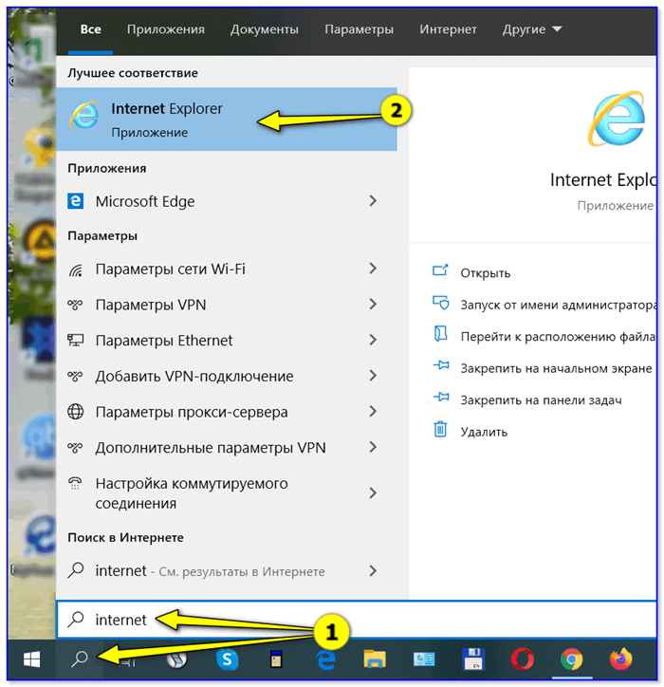Open the Windows Start menu
Viewport: 664px width, 687px height.
tap(31, 659)
